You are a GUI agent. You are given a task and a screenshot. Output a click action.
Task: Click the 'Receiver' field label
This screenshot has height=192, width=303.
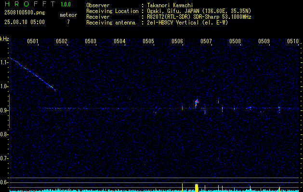[98, 17]
